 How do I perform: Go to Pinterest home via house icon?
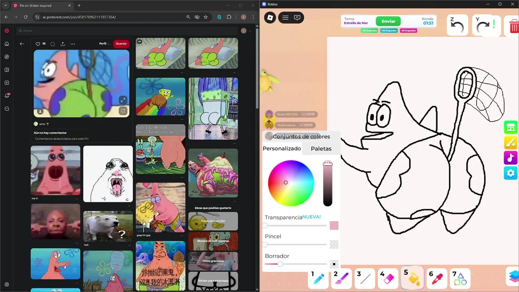point(6,44)
